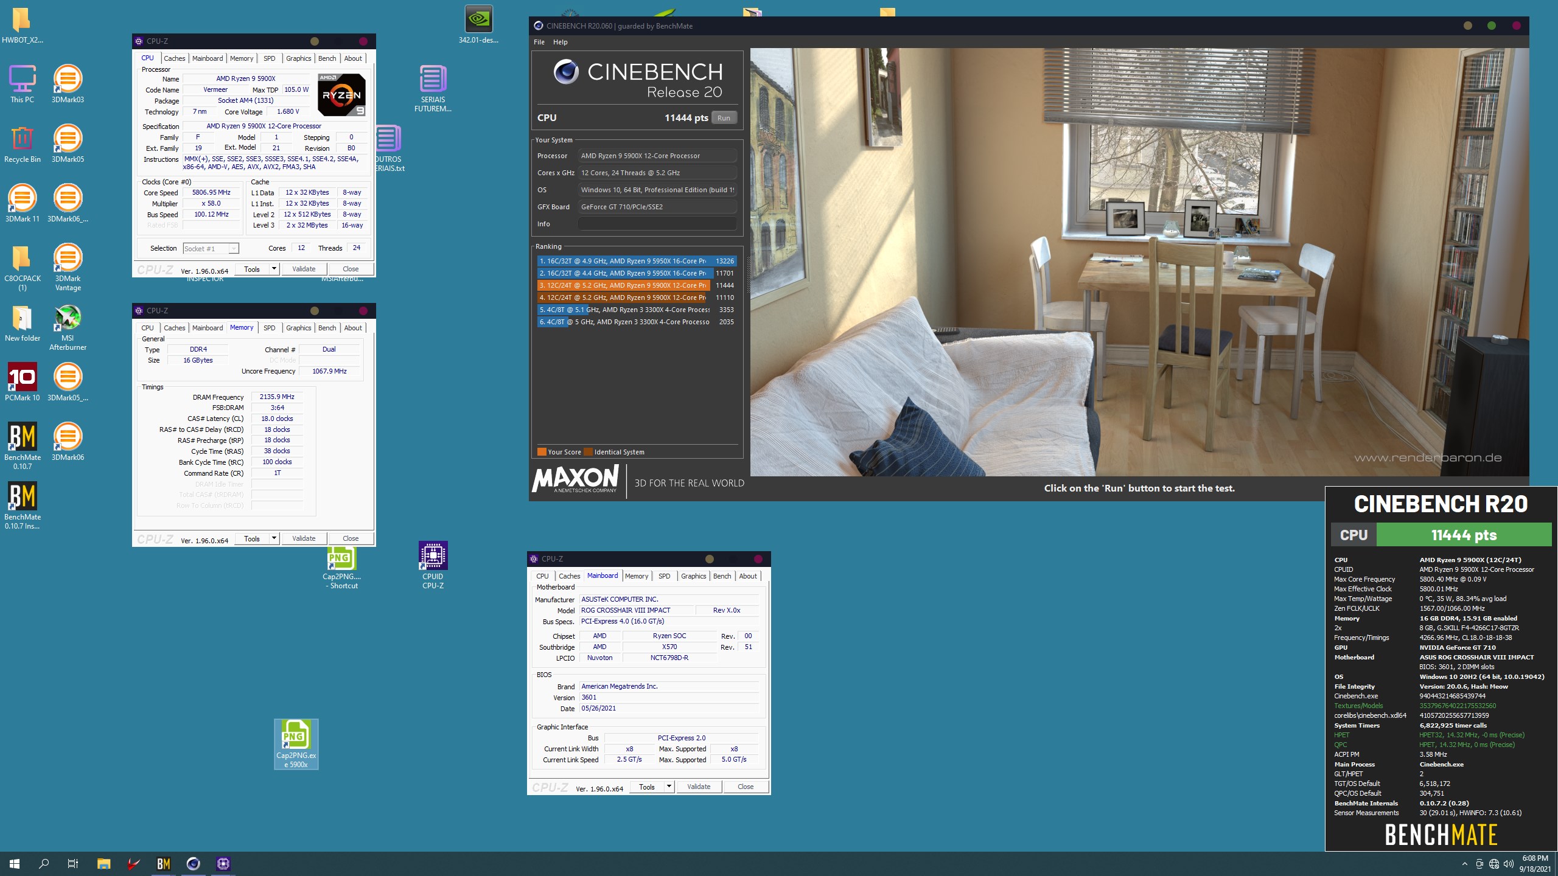Launch 3DMark05 shortcut
Viewport: 1558px width, 876px height.
[68, 144]
